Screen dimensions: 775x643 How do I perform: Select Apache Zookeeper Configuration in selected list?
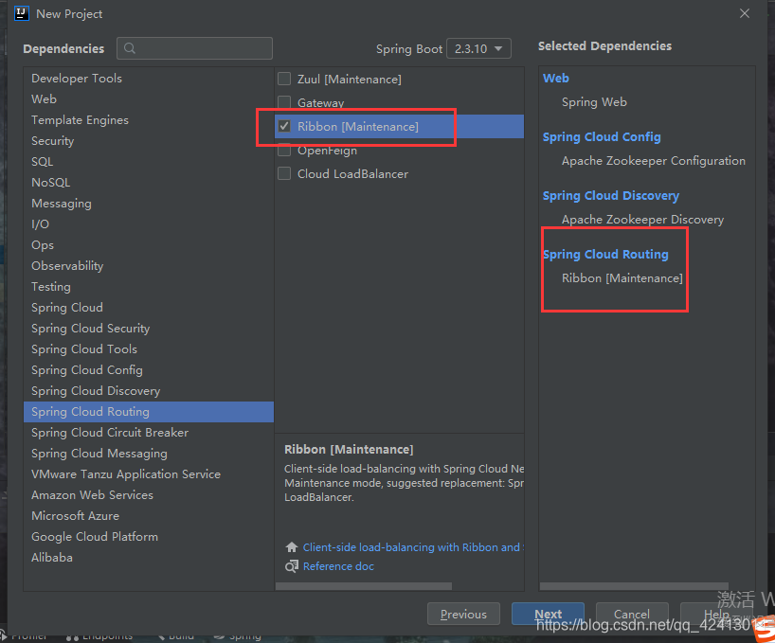pyautogui.click(x=654, y=161)
